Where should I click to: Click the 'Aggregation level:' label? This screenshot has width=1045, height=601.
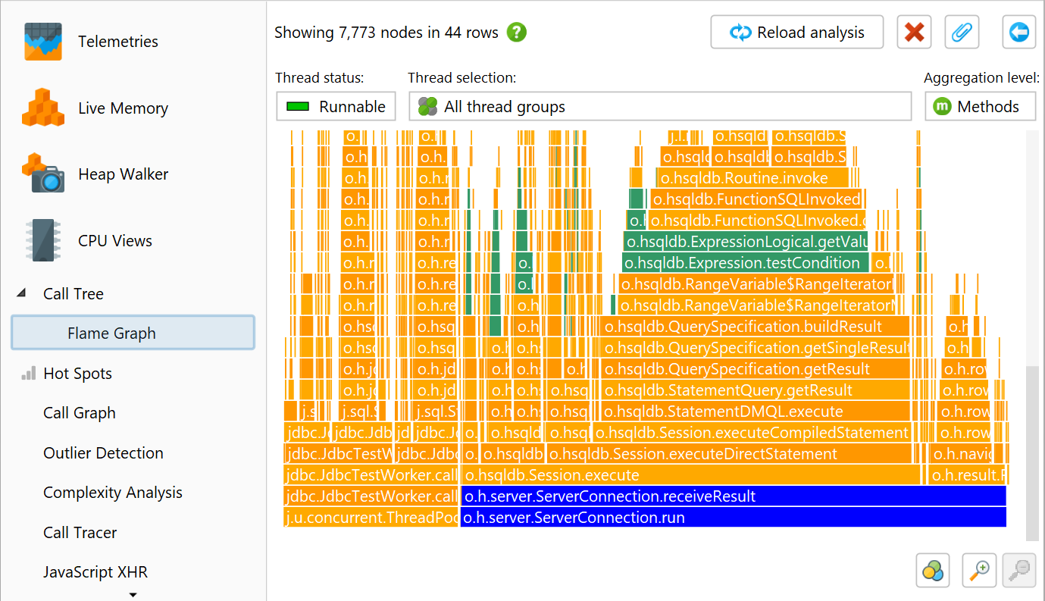pyautogui.click(x=981, y=77)
